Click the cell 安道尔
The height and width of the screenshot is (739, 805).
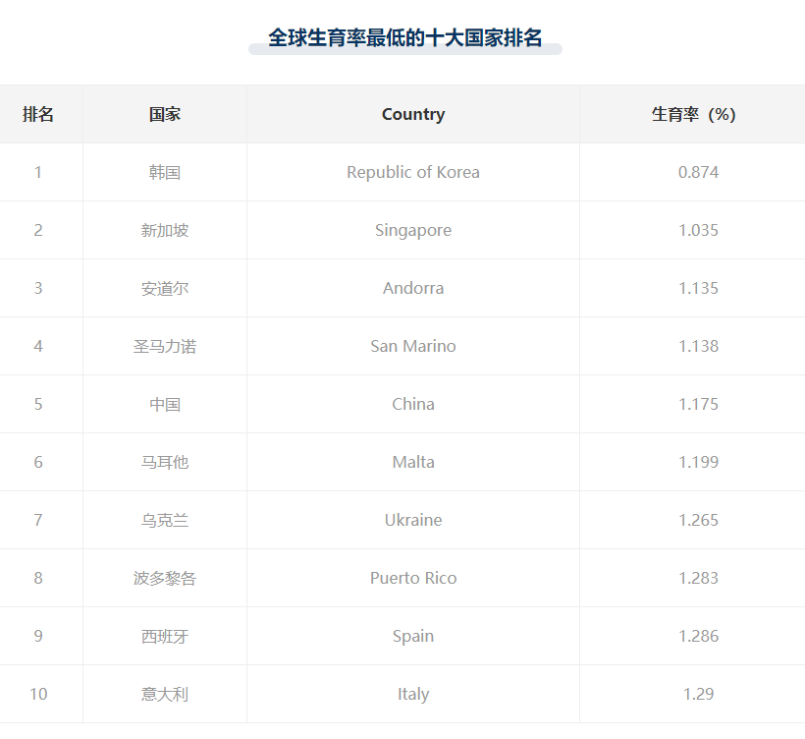(165, 288)
